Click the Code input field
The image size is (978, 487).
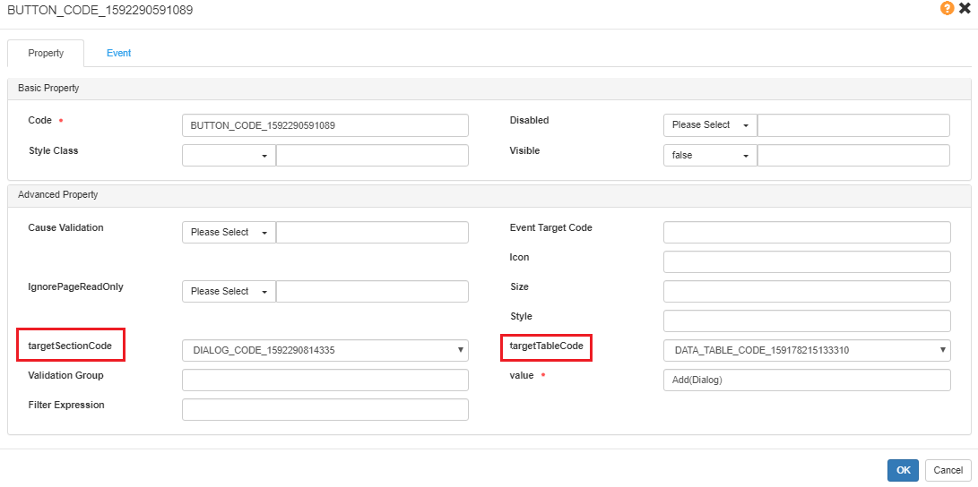tap(325, 125)
